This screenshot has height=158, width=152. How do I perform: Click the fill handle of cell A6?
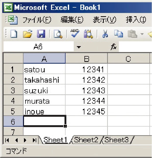(x=65, y=126)
